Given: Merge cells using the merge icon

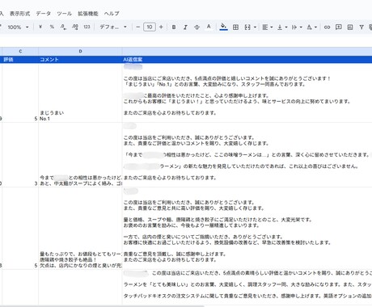Looking at the screenshot, I should [x=247, y=27].
